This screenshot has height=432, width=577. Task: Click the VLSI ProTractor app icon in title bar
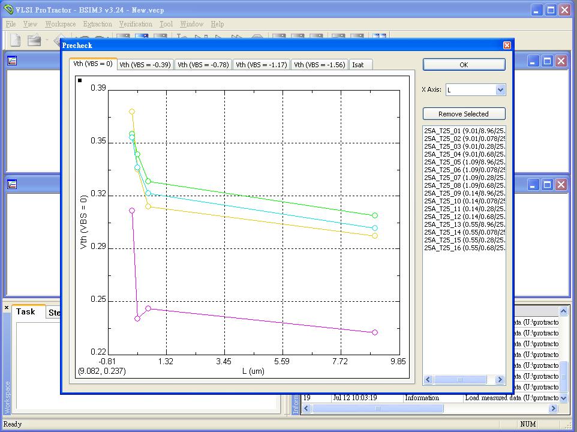point(8,10)
